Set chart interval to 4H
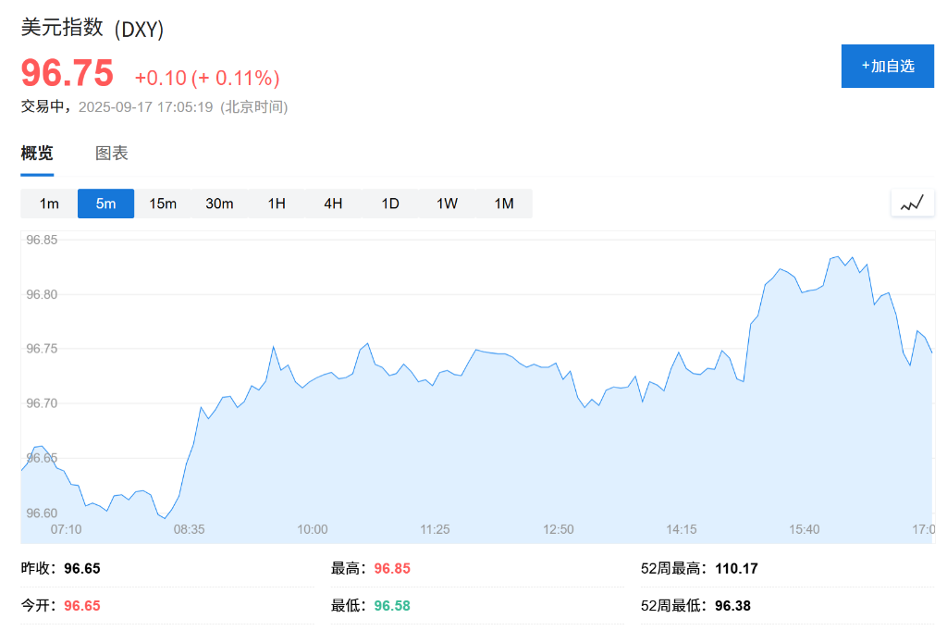The height and width of the screenshot is (643, 947). 333,204
